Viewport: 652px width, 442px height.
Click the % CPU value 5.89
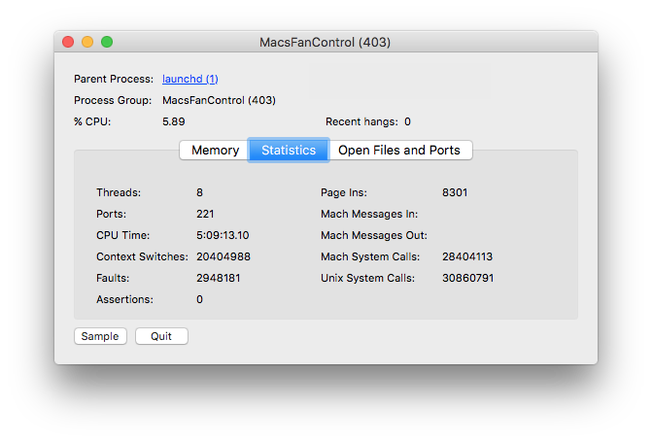(x=173, y=121)
